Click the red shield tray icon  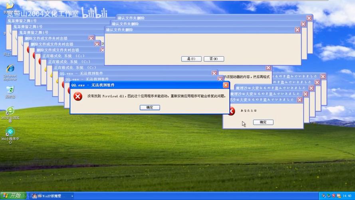coord(334,196)
